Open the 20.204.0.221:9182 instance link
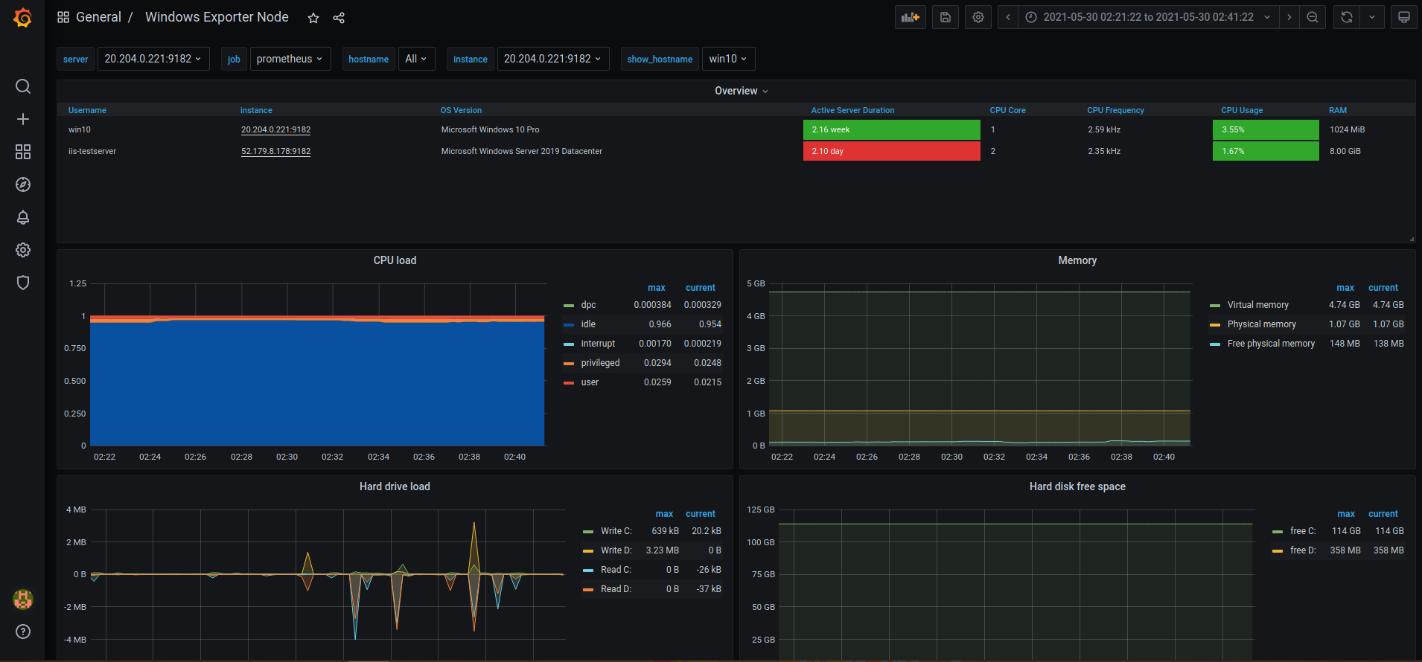 pos(275,129)
